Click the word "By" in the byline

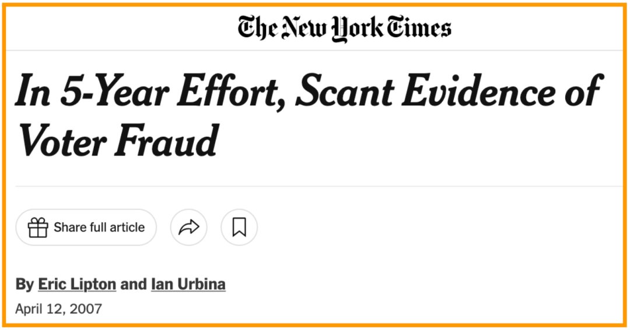pos(24,285)
